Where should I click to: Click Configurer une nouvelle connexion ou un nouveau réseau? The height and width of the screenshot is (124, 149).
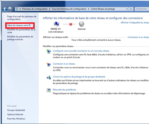(x=81, y=51)
